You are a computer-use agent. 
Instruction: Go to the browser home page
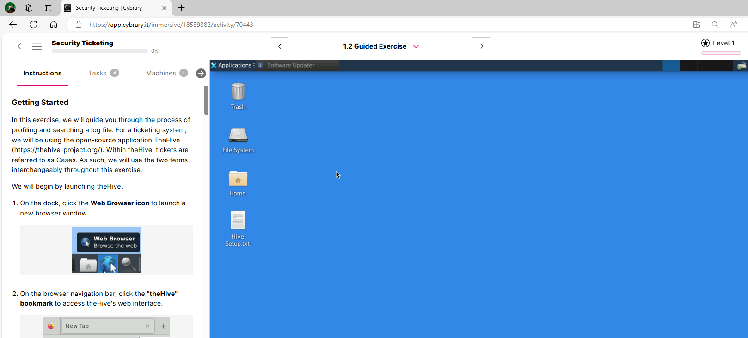tap(54, 25)
